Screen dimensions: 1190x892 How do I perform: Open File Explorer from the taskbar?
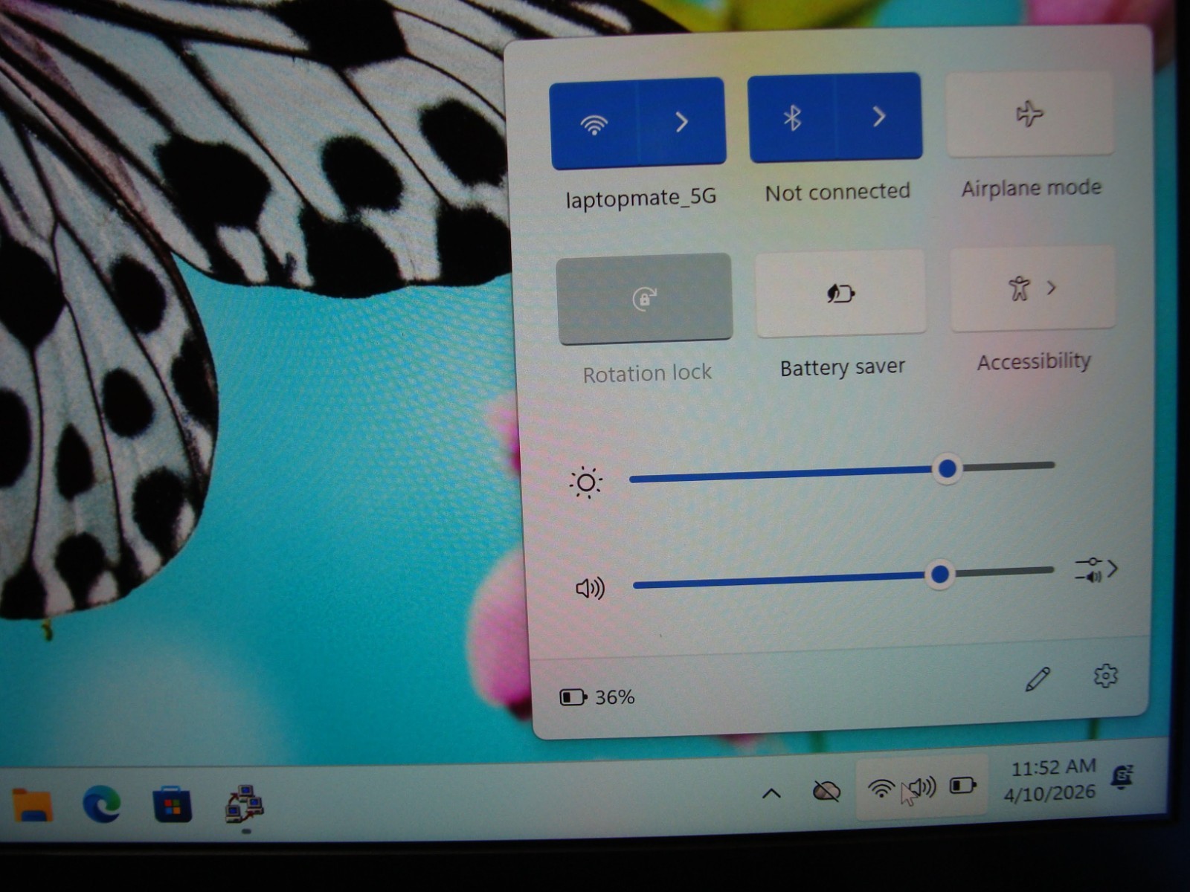coord(32,804)
